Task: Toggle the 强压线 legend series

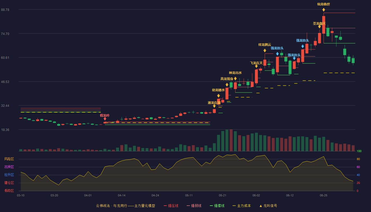Action: point(171,206)
